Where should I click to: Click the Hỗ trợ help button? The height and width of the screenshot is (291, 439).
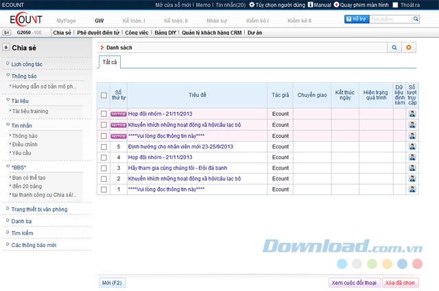coord(357,20)
